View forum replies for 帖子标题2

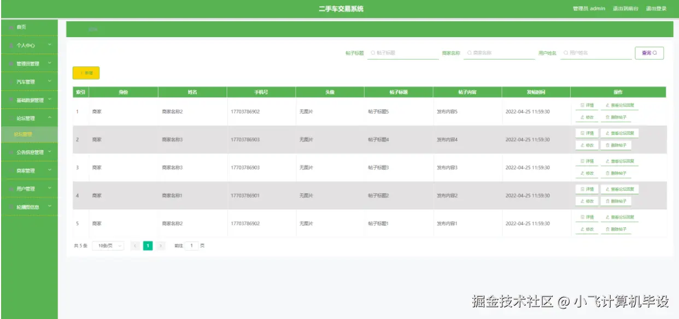pos(619,189)
